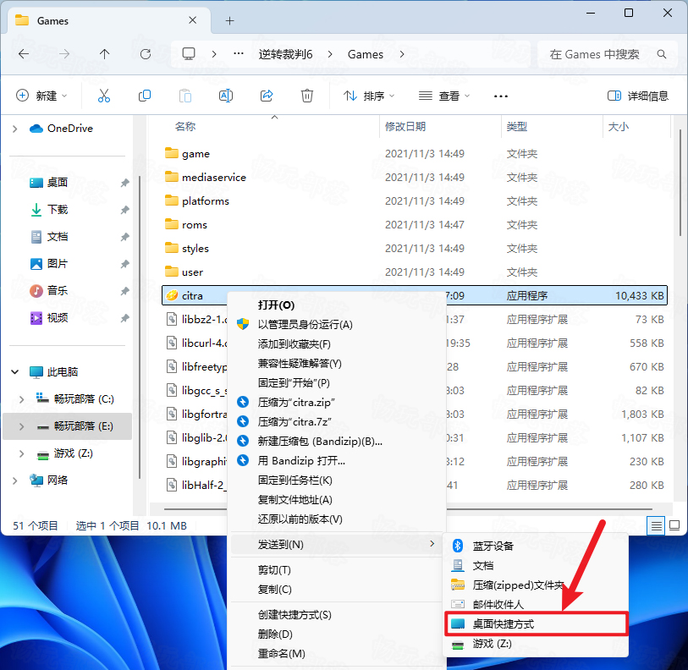Choose 桌面快捷方式 in the send-to submenu
This screenshot has height=670, width=688.
[x=537, y=624]
